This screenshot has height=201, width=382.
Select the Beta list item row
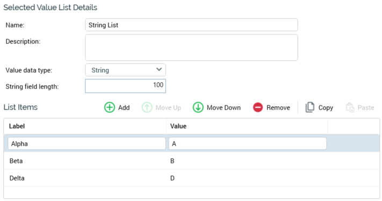[x=192, y=161]
